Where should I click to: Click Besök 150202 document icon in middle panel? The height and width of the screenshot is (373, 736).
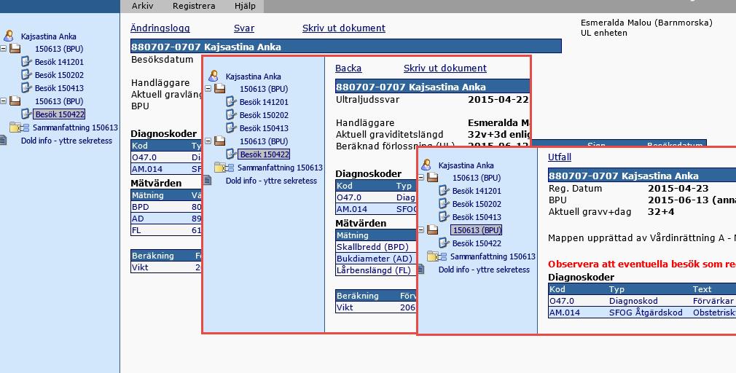231,115
